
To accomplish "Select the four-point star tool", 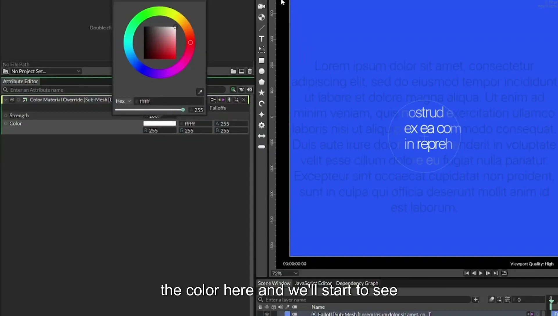I will click(x=262, y=114).
